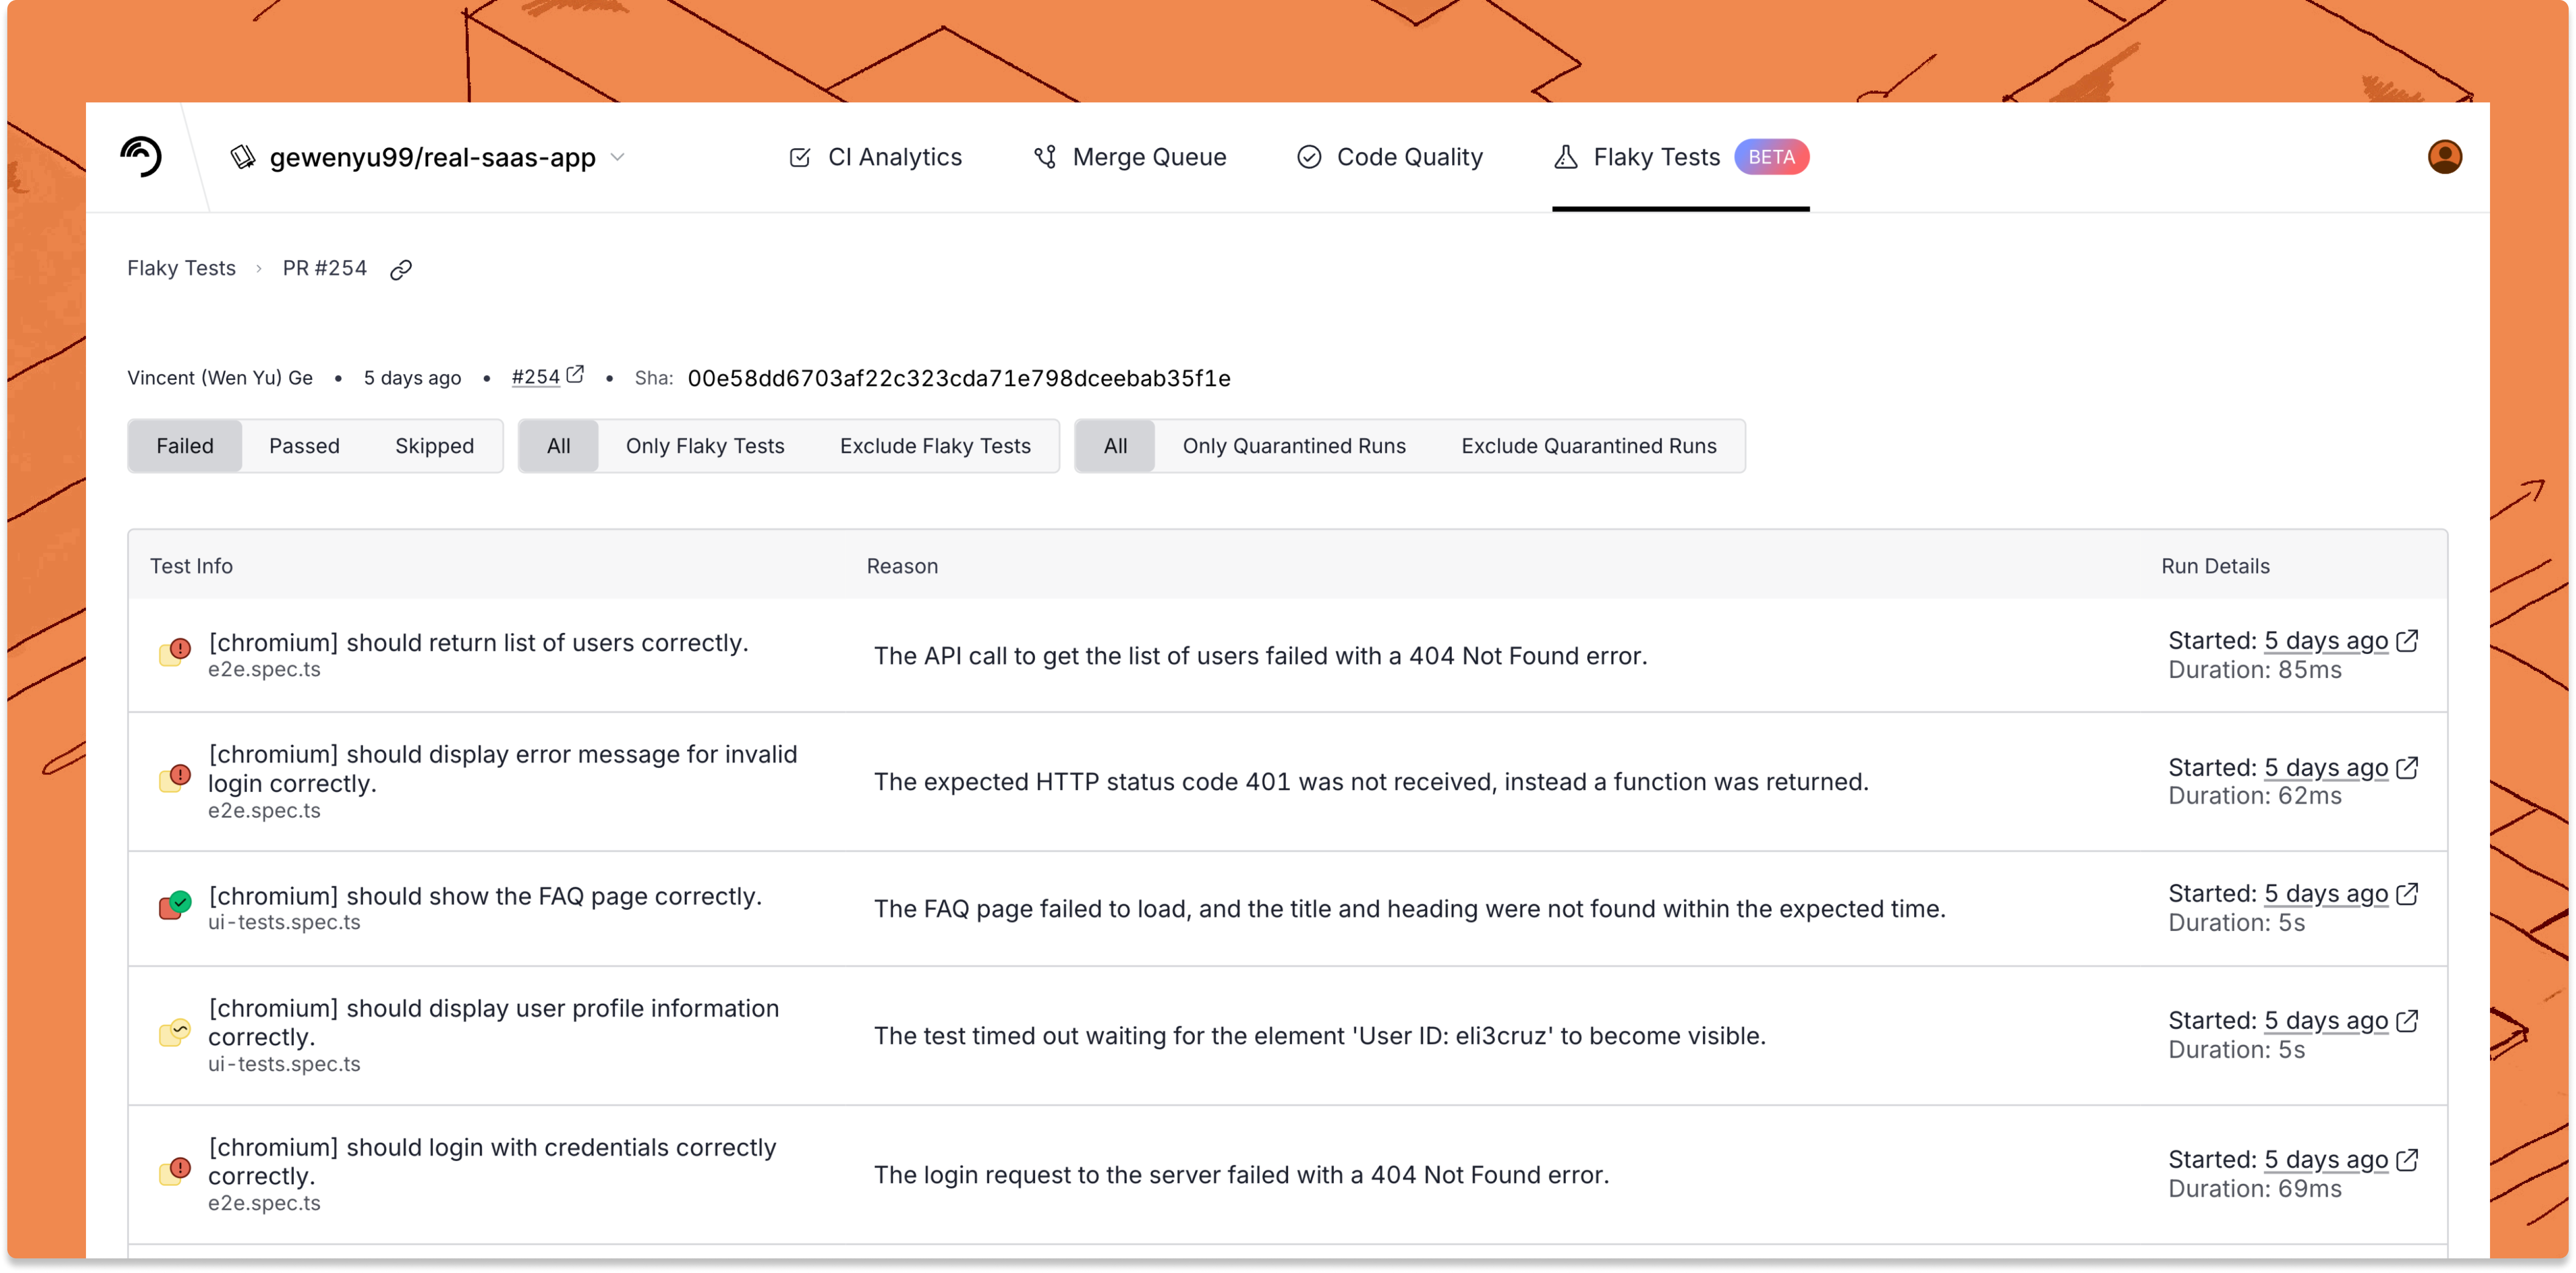This screenshot has width=2576, height=1273.
Task: Click '5 days ago' link for 62ms run
Action: pos(2325,768)
